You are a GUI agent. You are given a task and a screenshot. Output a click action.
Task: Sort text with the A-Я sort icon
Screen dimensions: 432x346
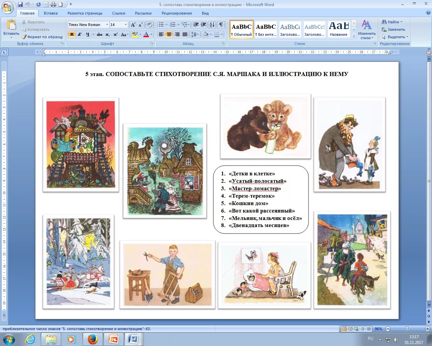pos(212,25)
